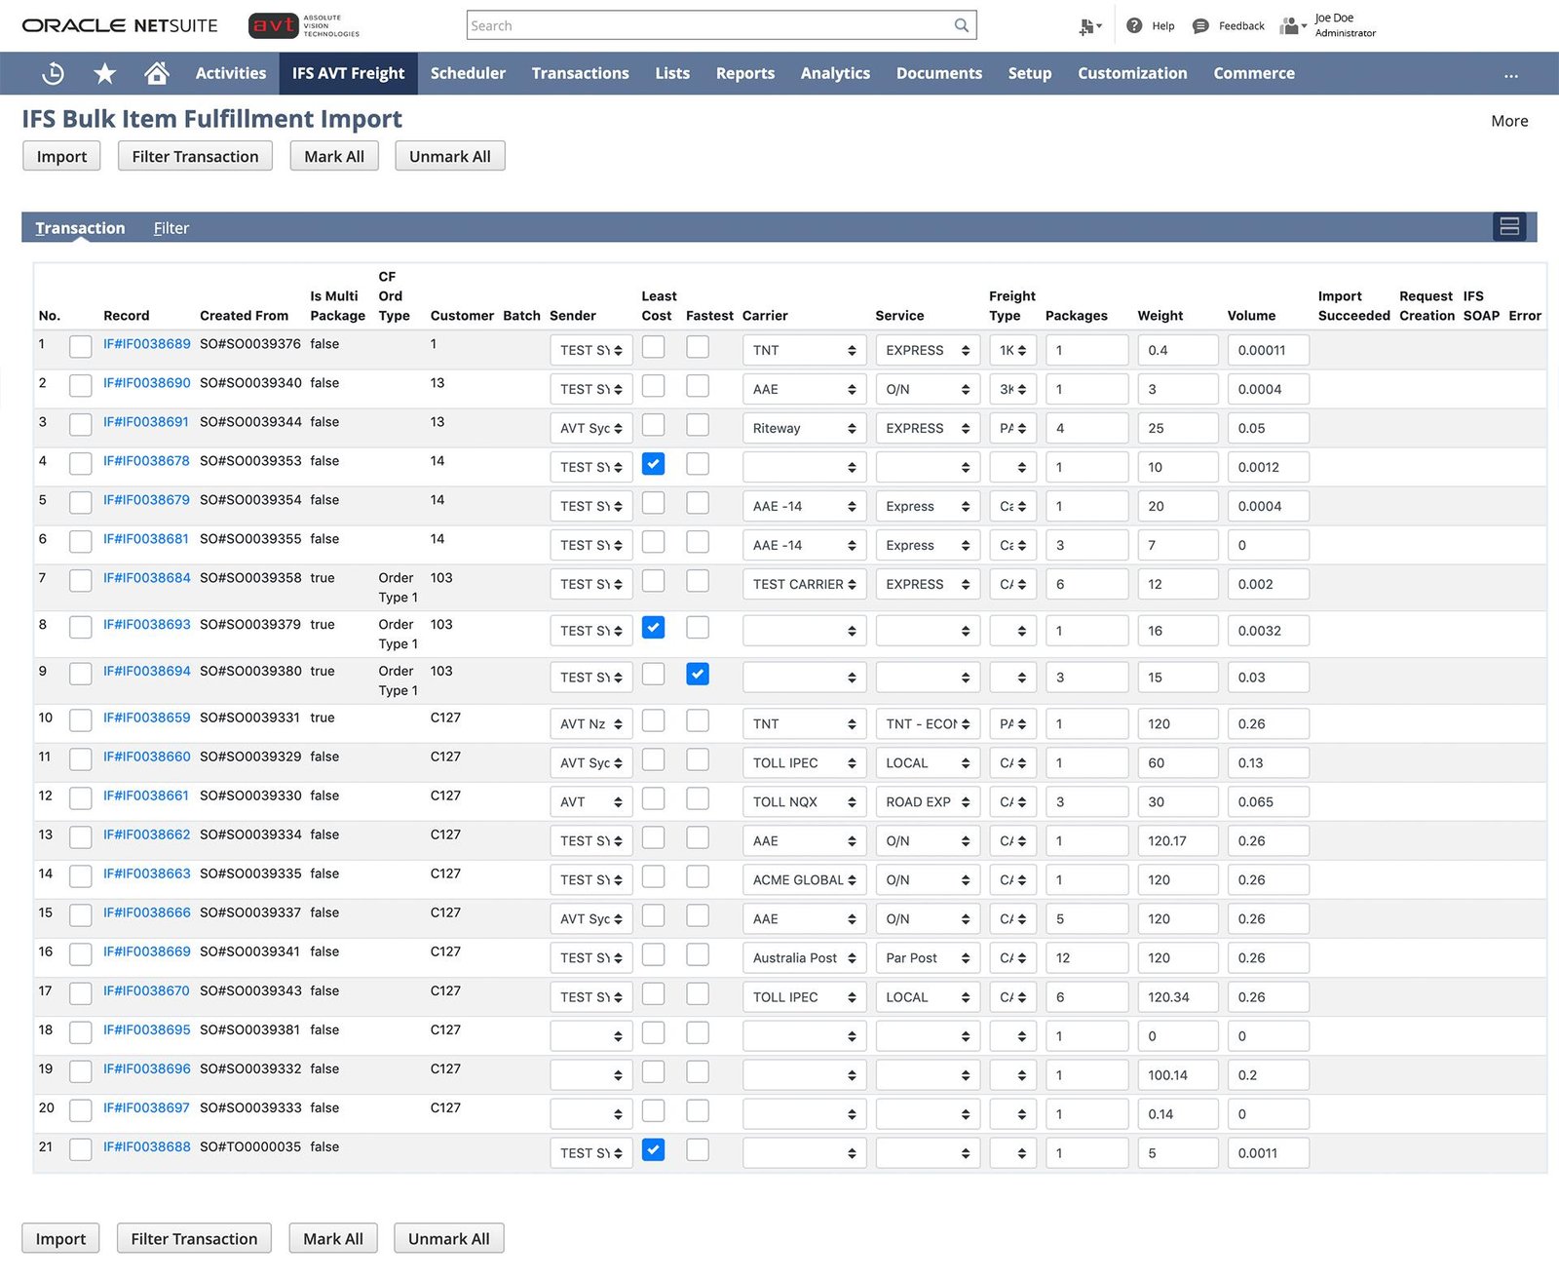Open record link IF#IF0038691
Image resolution: width=1559 pixels, height=1280 pixels.
(x=146, y=422)
